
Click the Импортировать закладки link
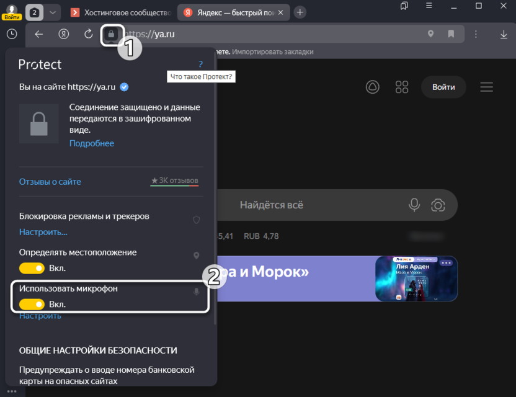click(272, 51)
